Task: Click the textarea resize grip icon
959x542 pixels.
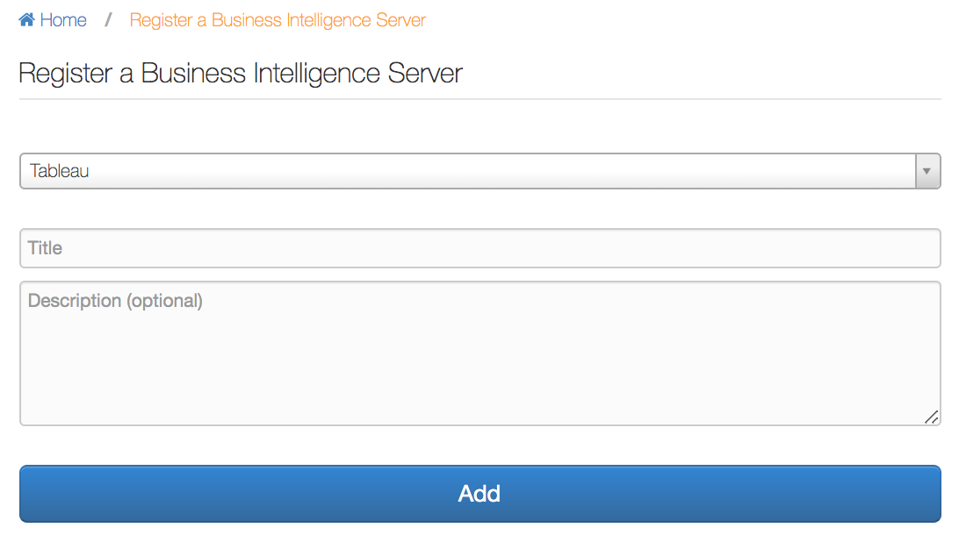Action: [932, 417]
